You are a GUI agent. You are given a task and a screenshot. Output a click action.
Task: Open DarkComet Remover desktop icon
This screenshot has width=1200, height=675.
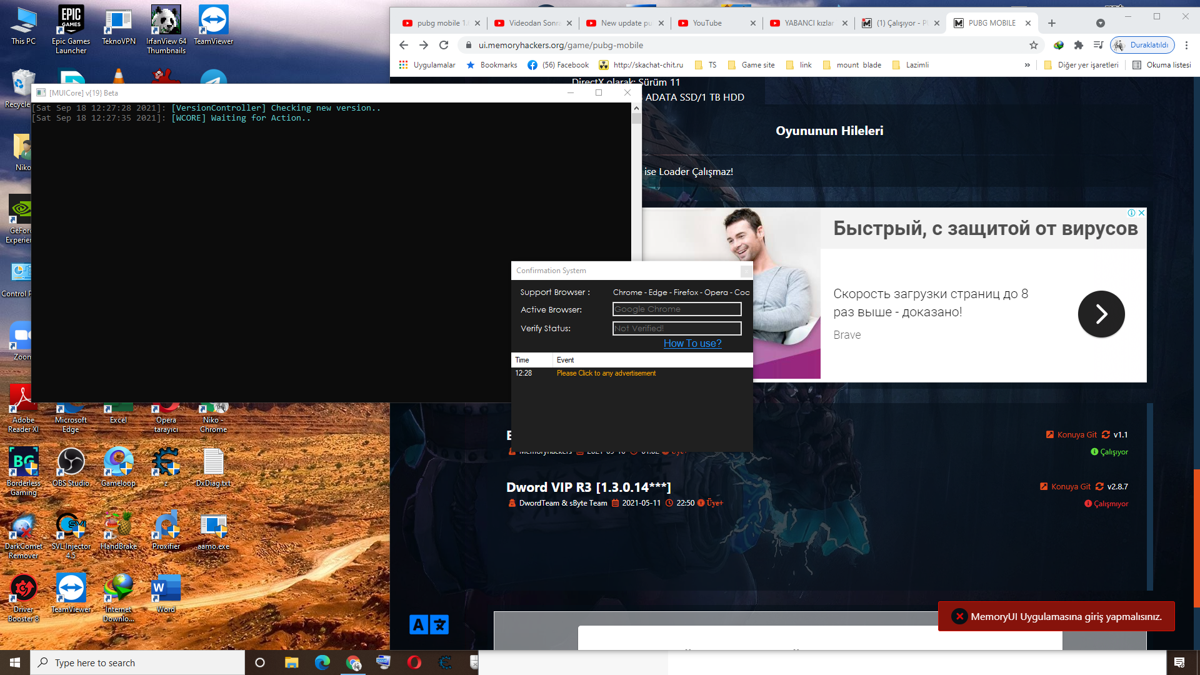click(x=24, y=535)
